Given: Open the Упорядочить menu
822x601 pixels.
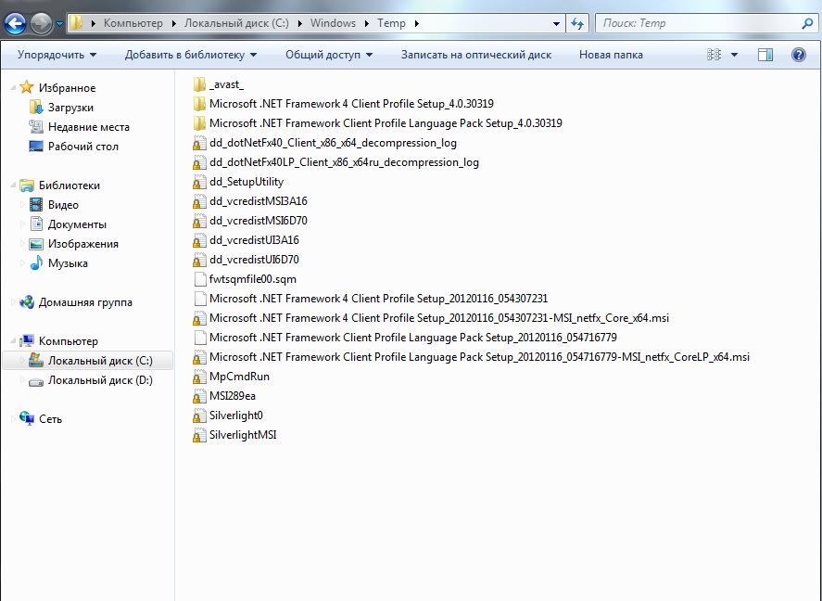Looking at the screenshot, I should click(57, 55).
